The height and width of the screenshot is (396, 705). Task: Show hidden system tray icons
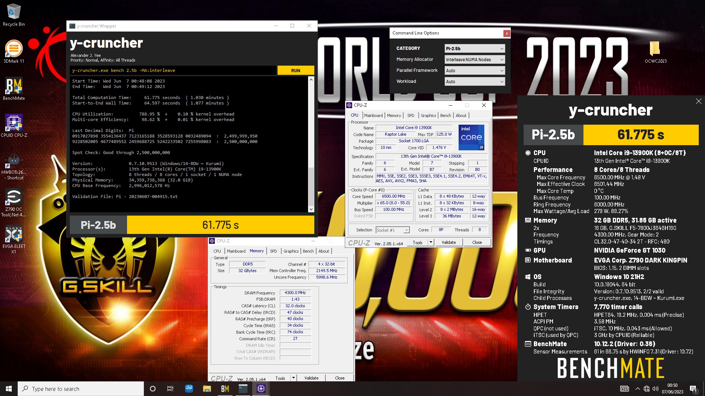(637, 389)
